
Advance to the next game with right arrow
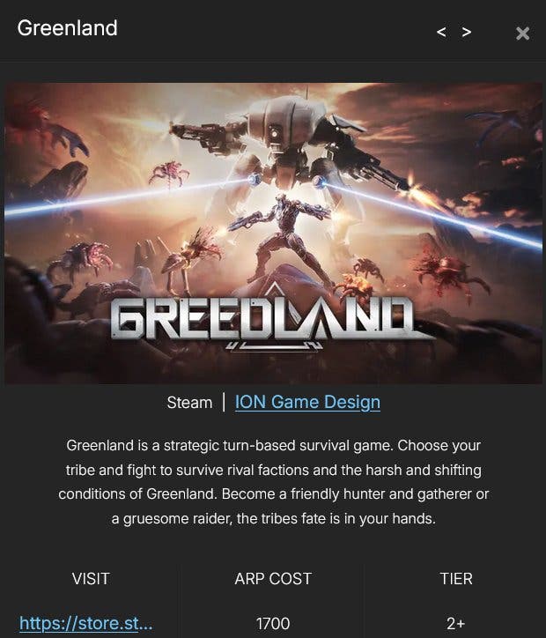tap(467, 32)
